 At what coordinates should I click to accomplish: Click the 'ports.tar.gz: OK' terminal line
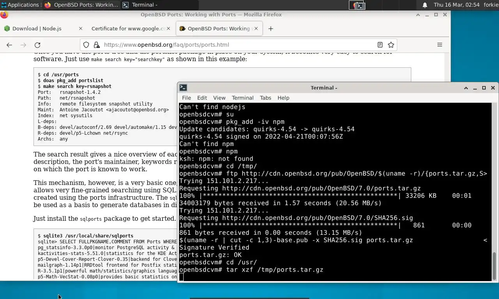(210, 255)
